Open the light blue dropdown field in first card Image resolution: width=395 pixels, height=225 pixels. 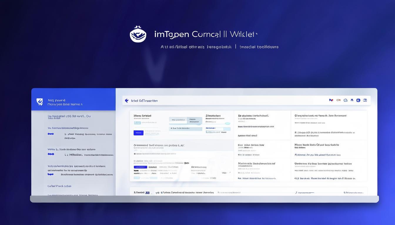click(x=185, y=128)
